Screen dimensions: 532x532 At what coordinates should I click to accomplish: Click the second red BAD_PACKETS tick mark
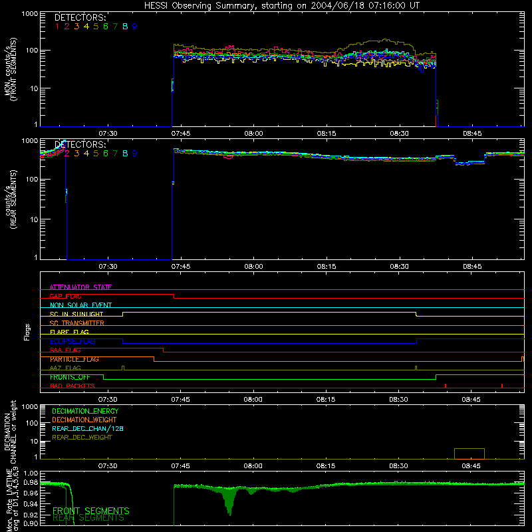click(x=502, y=386)
